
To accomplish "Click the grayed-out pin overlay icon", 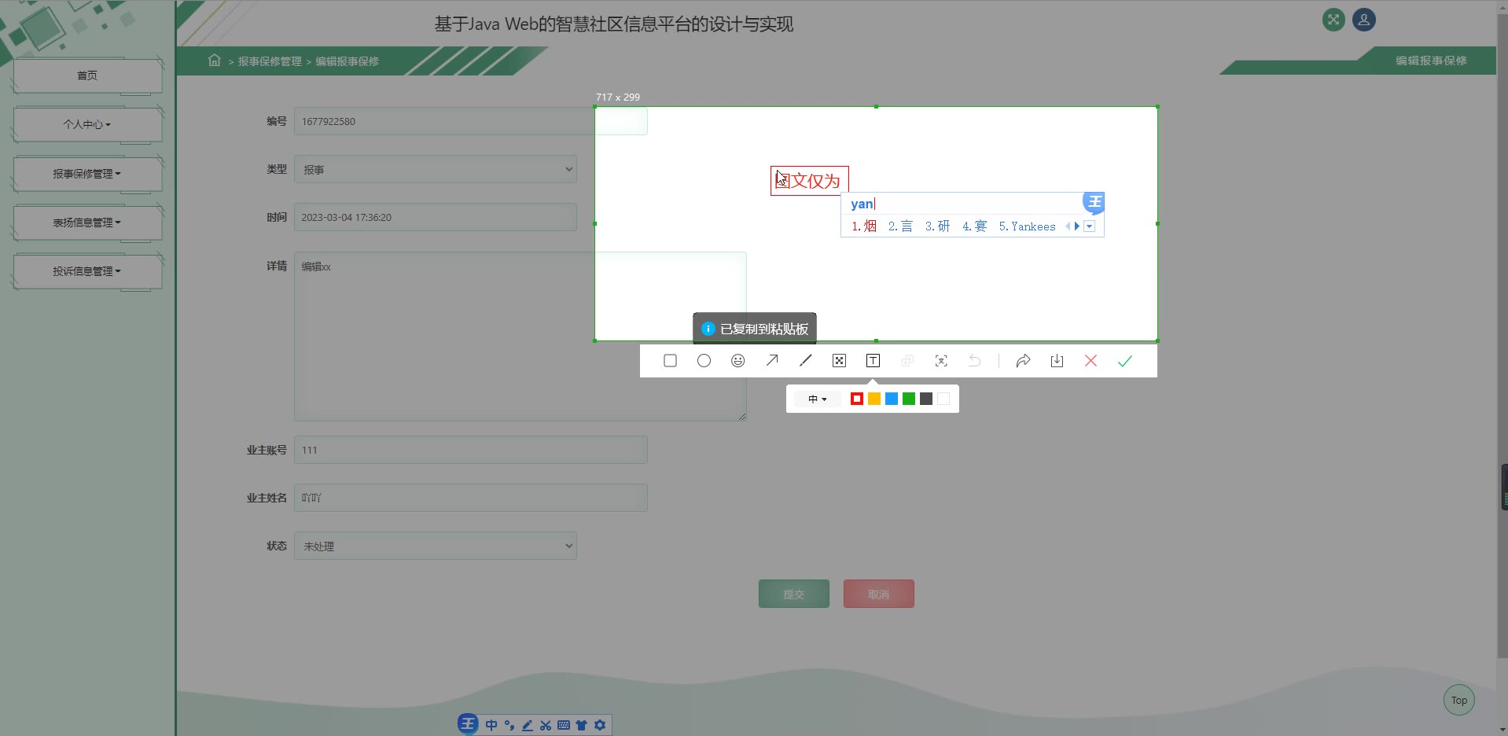I will coord(907,361).
